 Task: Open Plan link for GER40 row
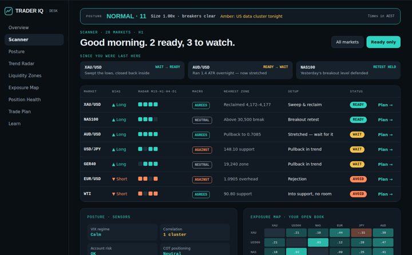click(x=385, y=165)
